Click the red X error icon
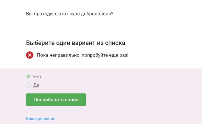Image resolution: width=202 pixels, height=124 pixels. point(30,55)
